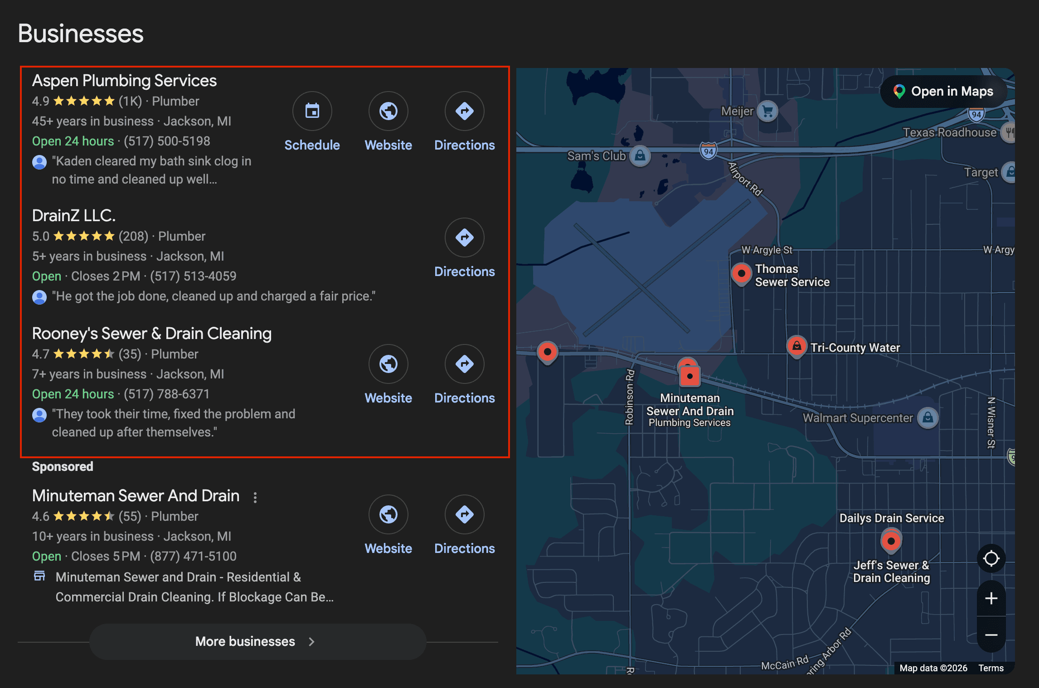The image size is (1039, 688).
Task: Get Directions to Rooney's Sewer & Drain Cleaning
Action: pos(465,364)
